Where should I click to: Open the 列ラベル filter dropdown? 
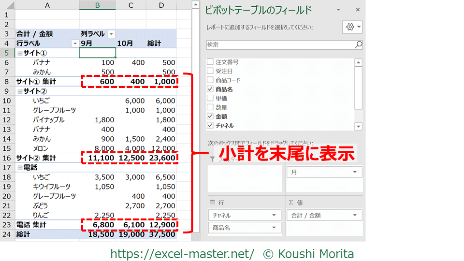tap(111, 34)
